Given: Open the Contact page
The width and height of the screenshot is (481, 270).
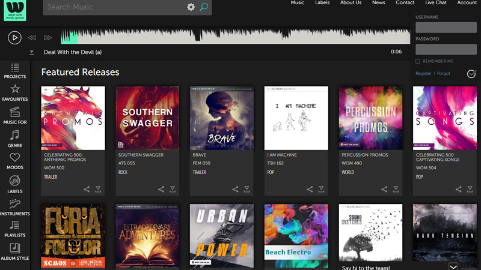Looking at the screenshot, I should click(x=405, y=2).
